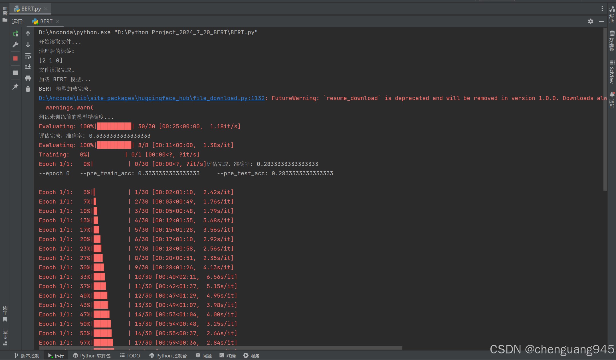616x360 pixels.
Task: Click the console horizontal scrollbar
Action: coord(221,348)
